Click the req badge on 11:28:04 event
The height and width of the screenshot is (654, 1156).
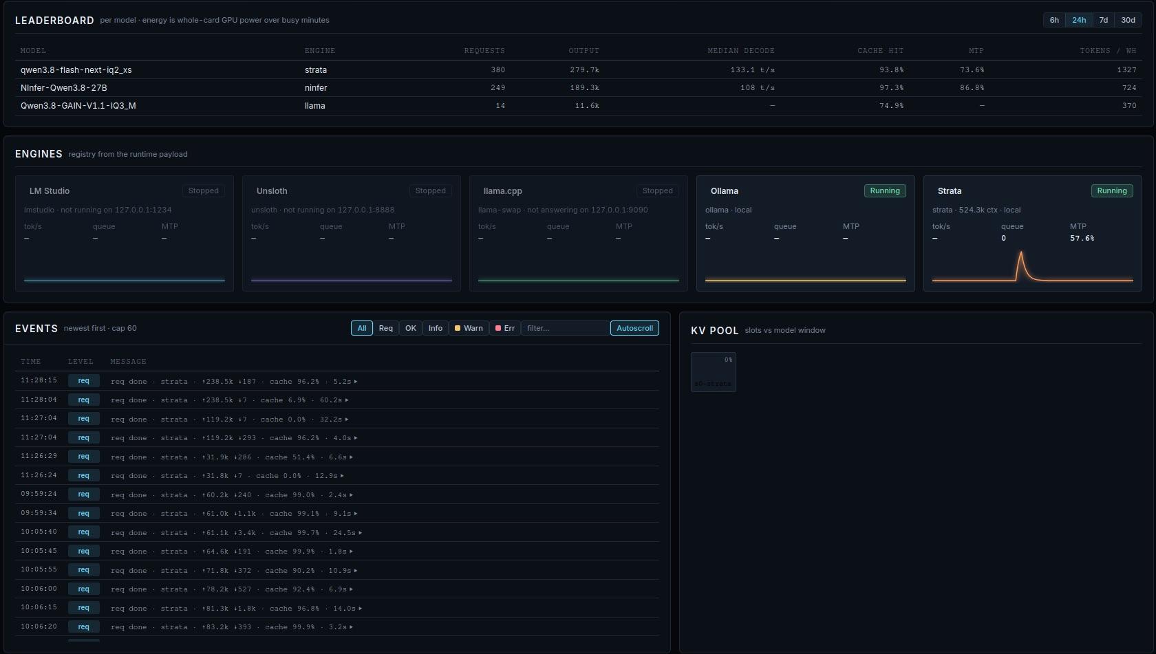coord(83,400)
